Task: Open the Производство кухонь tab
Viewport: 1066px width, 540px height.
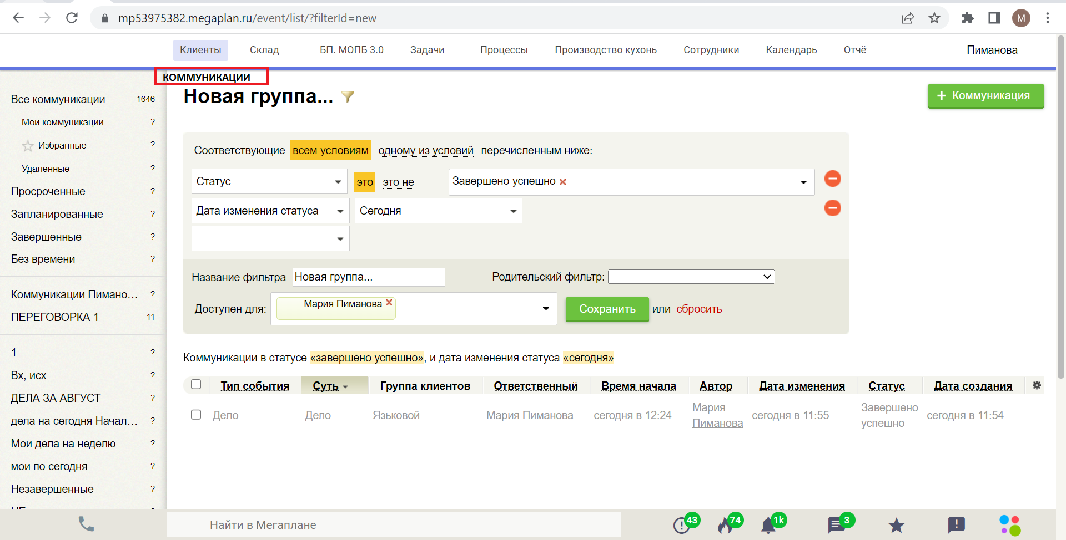Action: 606,50
